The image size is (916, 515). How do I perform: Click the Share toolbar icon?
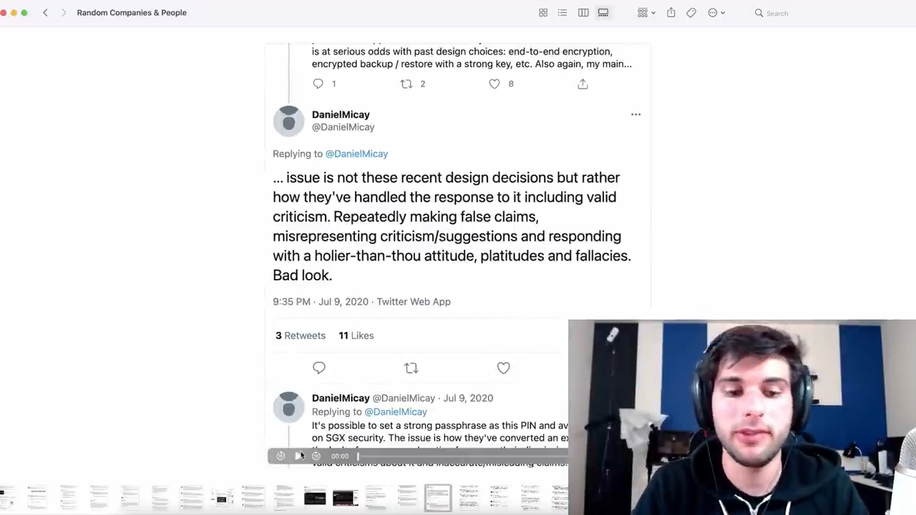tap(671, 13)
